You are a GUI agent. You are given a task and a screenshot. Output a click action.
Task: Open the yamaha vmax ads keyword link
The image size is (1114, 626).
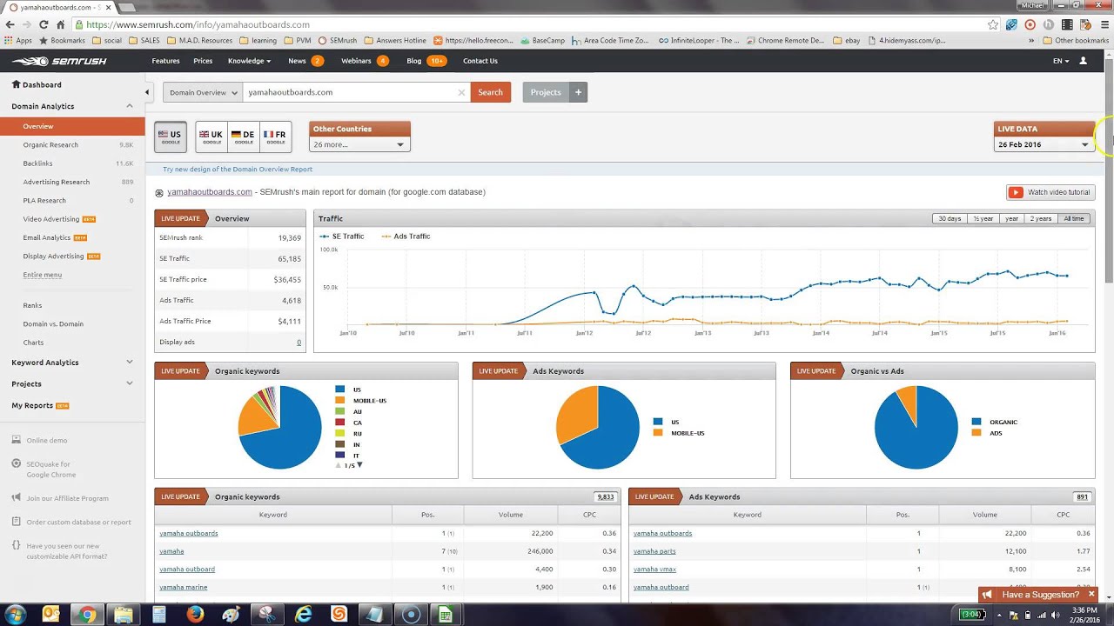click(x=654, y=569)
